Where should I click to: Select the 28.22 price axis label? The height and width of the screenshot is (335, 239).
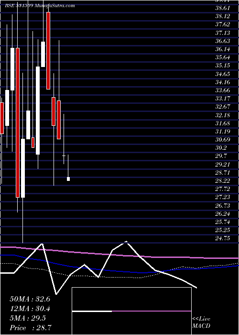tap(223, 181)
